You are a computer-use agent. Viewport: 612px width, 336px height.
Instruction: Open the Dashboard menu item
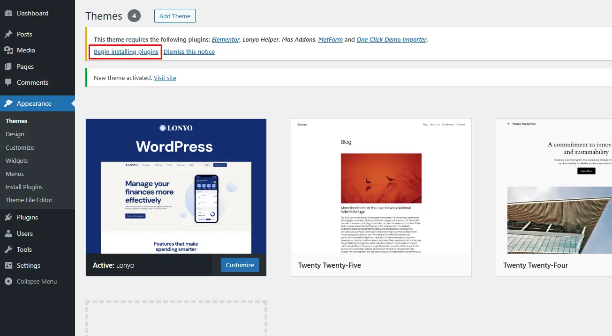[x=38, y=13]
